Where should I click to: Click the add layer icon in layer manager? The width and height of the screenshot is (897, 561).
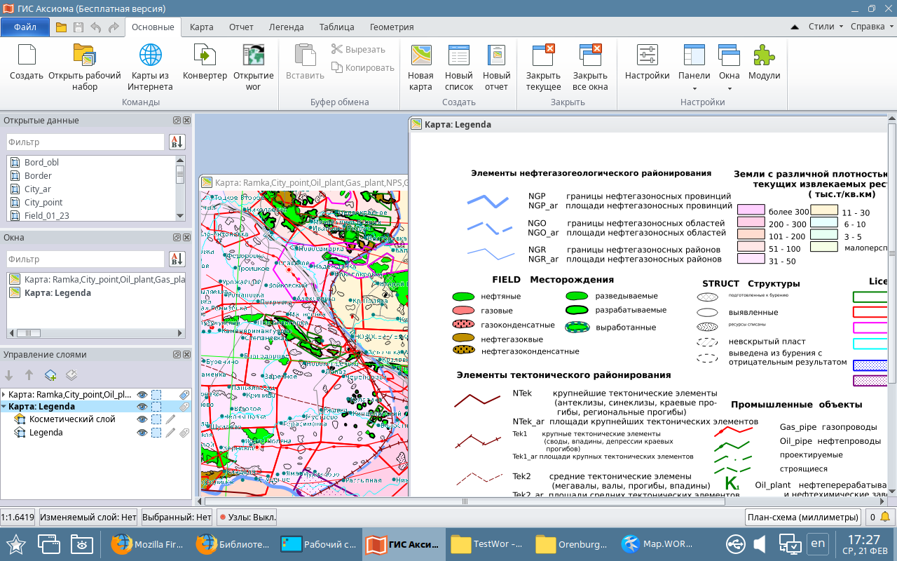point(50,375)
